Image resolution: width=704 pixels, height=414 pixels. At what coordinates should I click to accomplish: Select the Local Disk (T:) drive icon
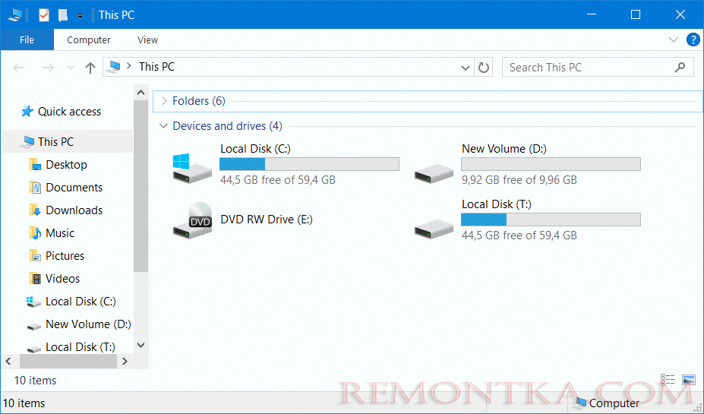[x=434, y=229]
